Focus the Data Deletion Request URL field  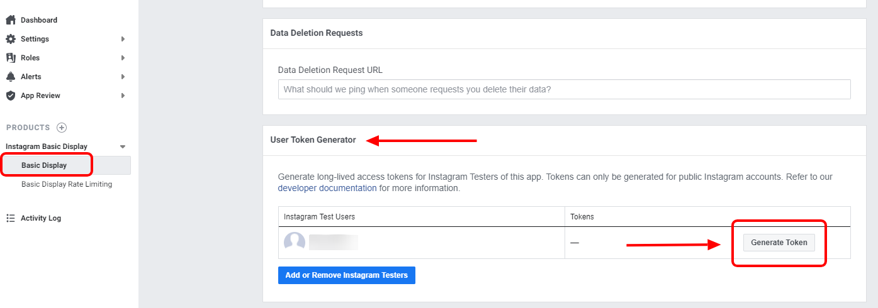pyautogui.click(x=565, y=89)
